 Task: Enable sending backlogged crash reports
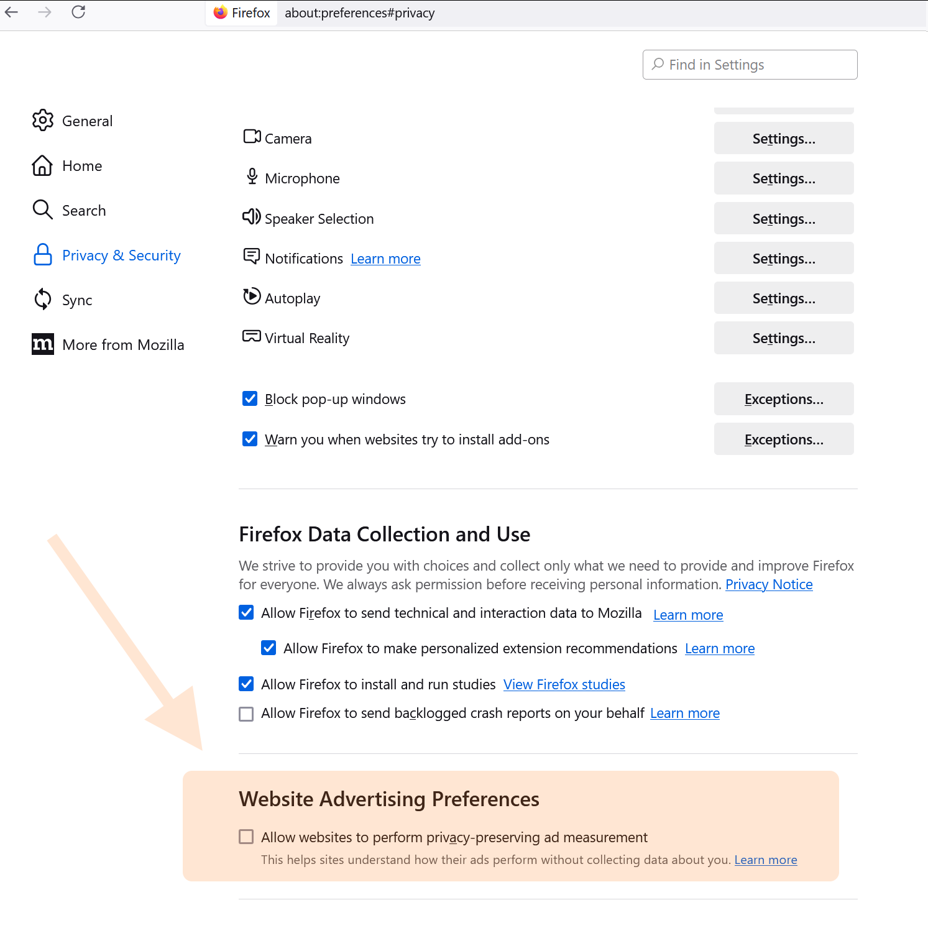(247, 714)
